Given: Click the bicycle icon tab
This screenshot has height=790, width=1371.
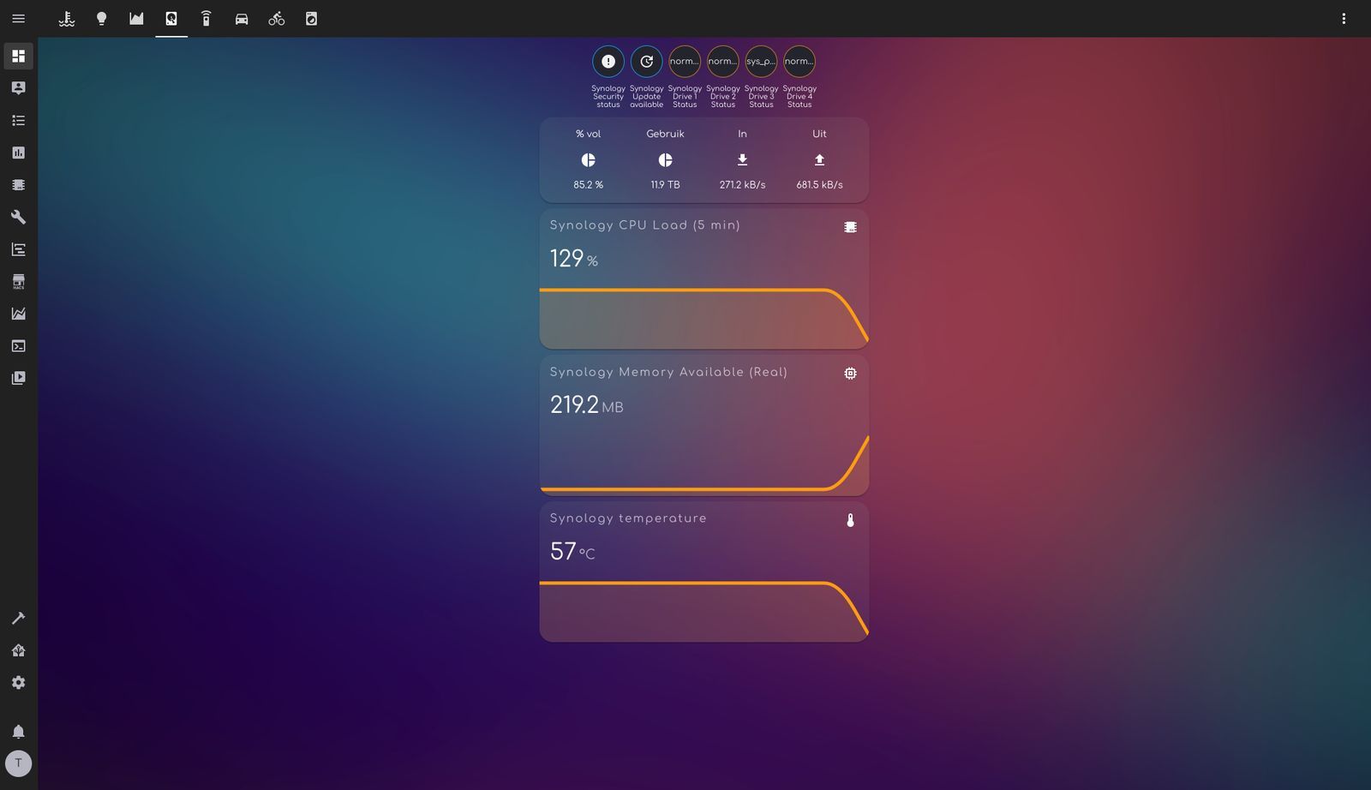Looking at the screenshot, I should (x=276, y=18).
